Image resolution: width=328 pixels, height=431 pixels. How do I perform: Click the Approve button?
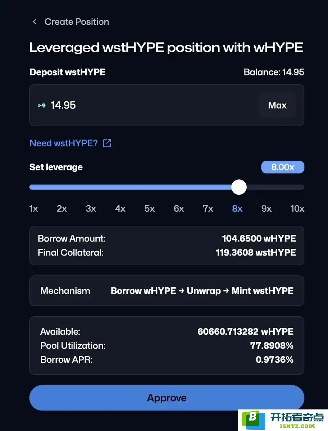click(x=167, y=398)
